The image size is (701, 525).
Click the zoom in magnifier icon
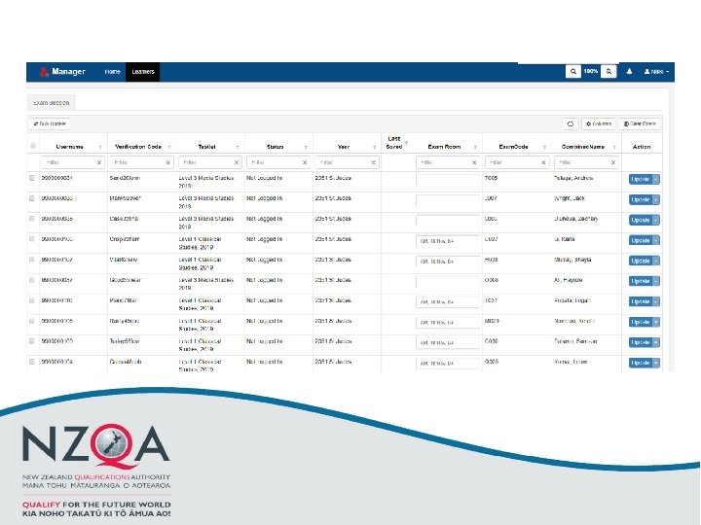coord(609,71)
